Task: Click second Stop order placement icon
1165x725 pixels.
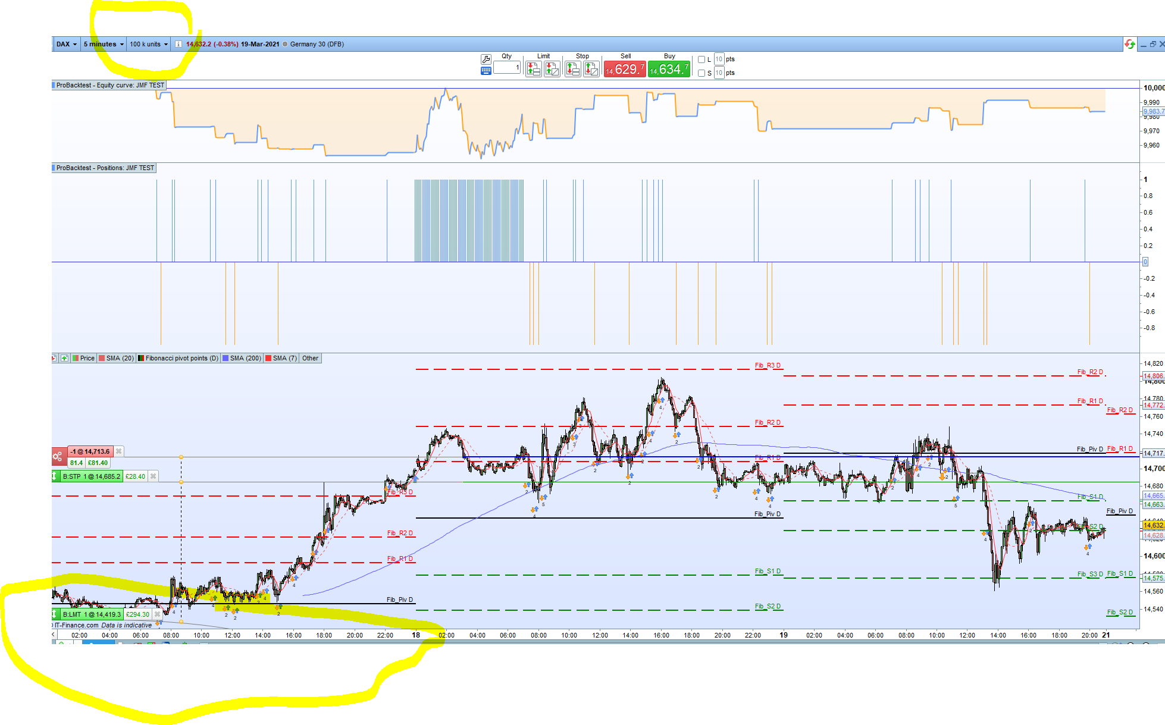Action: point(591,70)
